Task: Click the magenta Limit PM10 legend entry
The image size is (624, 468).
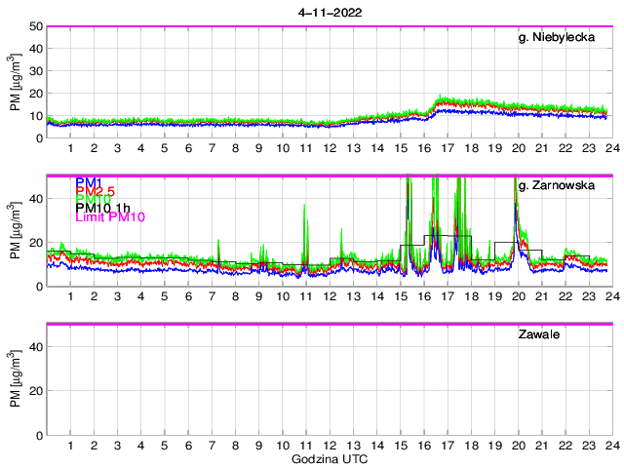Action: pos(109,217)
